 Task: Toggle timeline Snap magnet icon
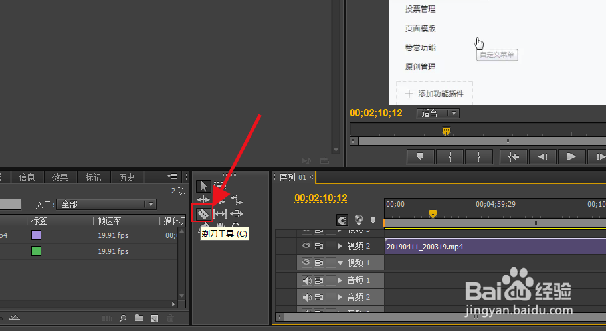pyautogui.click(x=342, y=221)
